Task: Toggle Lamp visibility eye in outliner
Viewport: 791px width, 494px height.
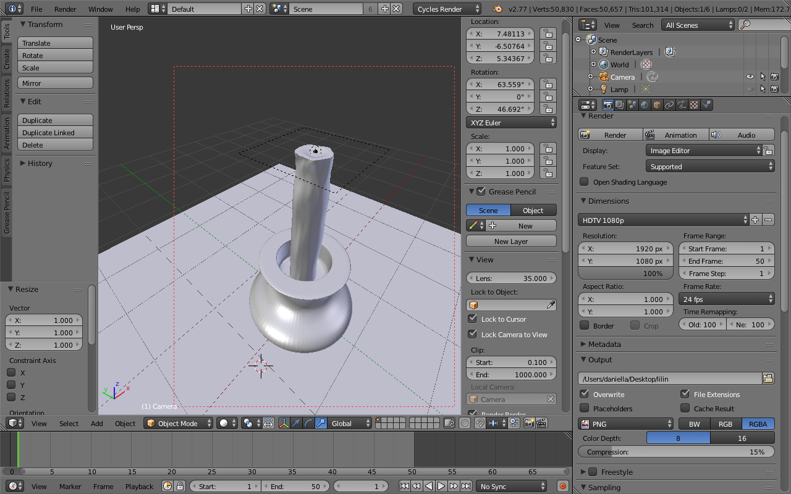Action: coord(750,89)
